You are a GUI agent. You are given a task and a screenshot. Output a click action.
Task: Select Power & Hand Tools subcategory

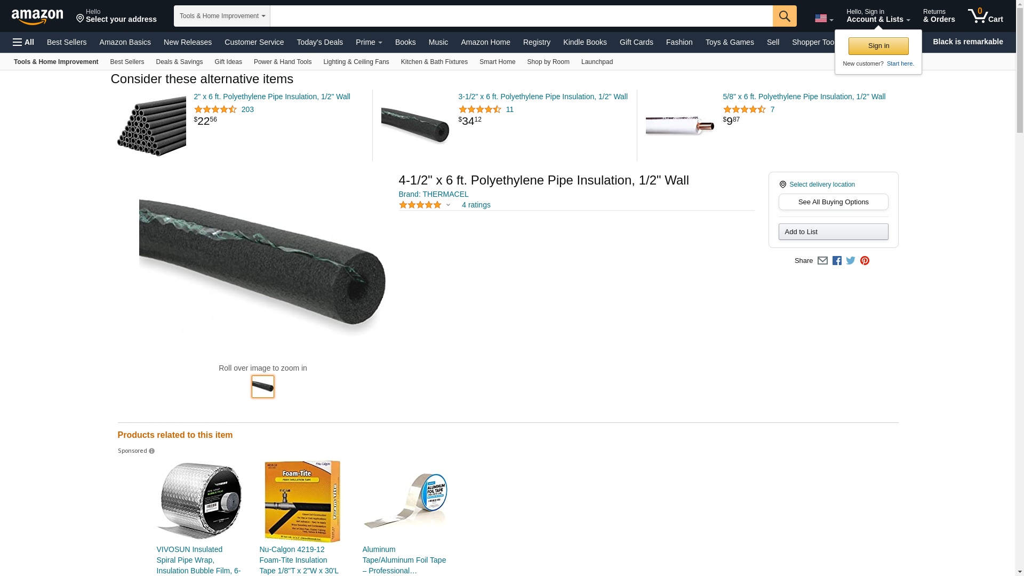pos(283,62)
